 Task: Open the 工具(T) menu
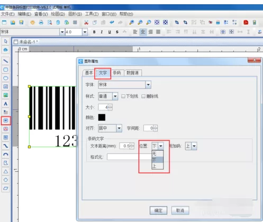[x=92, y=14]
